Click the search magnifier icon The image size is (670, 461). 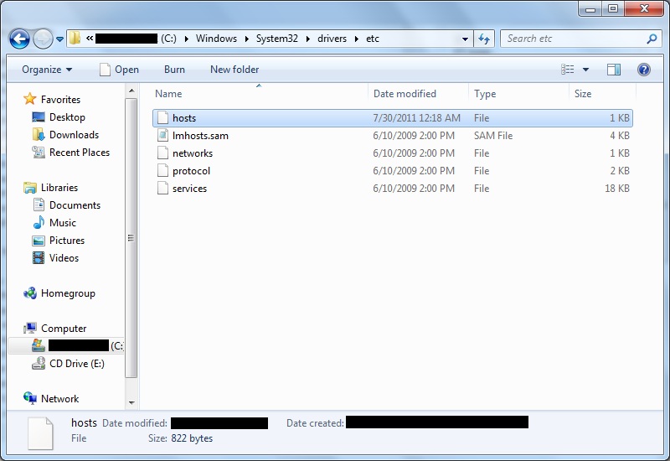click(652, 39)
